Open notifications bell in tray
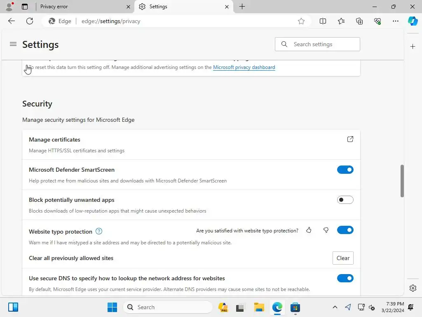The height and width of the screenshot is (317, 422). coord(411,307)
